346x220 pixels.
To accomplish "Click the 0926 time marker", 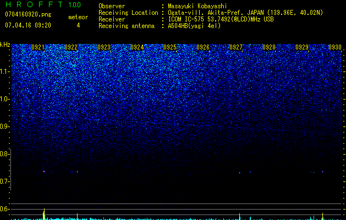I will pos(203,47).
